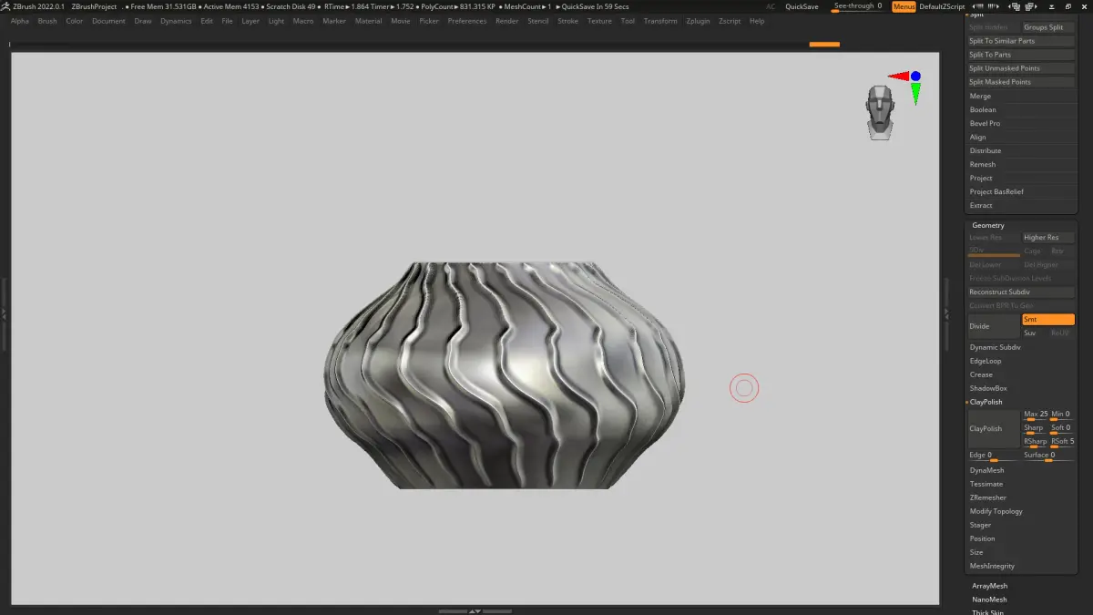
Task: Click the large ClayPolish button
Action: (993, 428)
